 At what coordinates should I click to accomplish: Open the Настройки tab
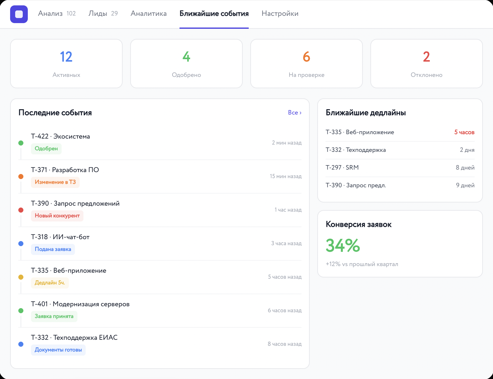click(x=280, y=14)
